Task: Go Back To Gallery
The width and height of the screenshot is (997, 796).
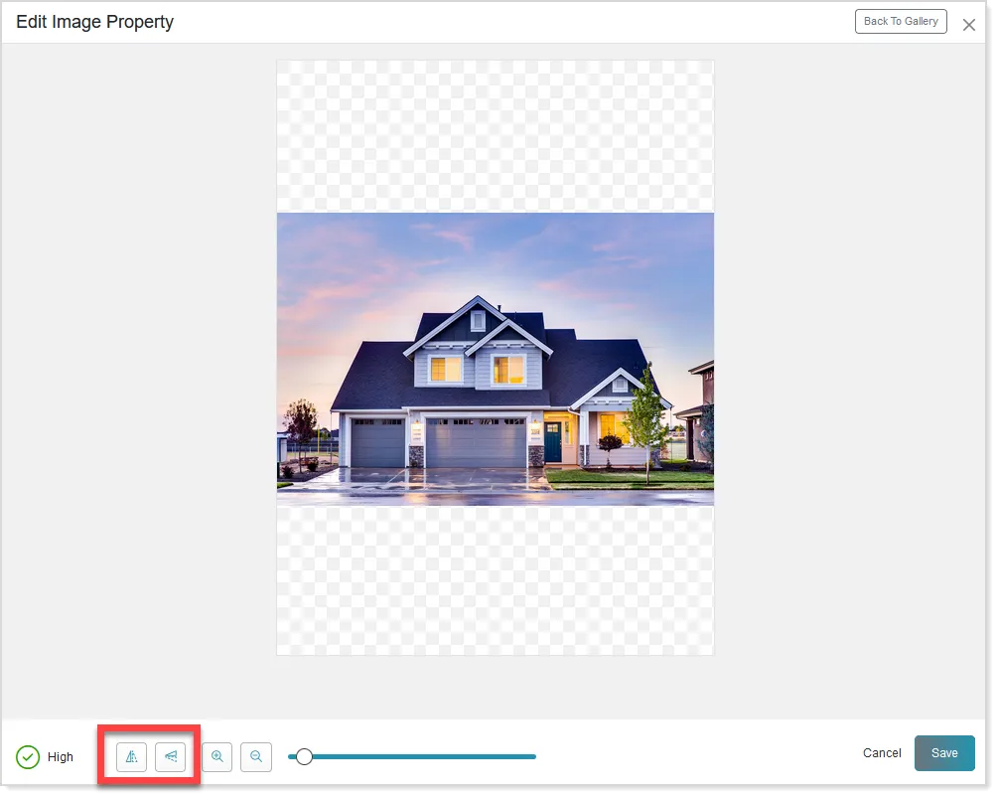Action: [901, 22]
